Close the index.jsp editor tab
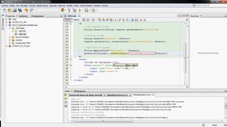Image resolution: width=227 pixels, height=127 pixels. click(x=79, y=16)
